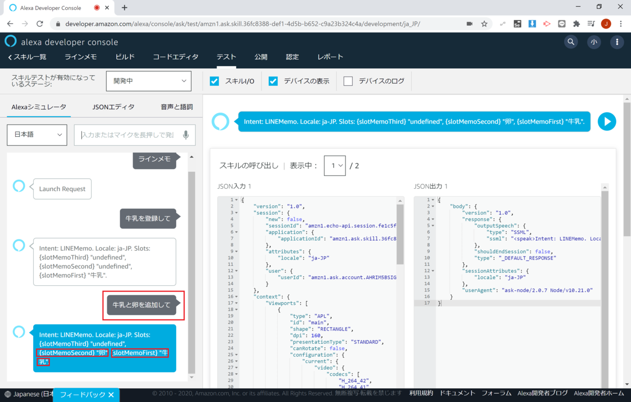631x402 pixels.
Task: Open the 開発中 stage dropdown
Action: tap(149, 81)
